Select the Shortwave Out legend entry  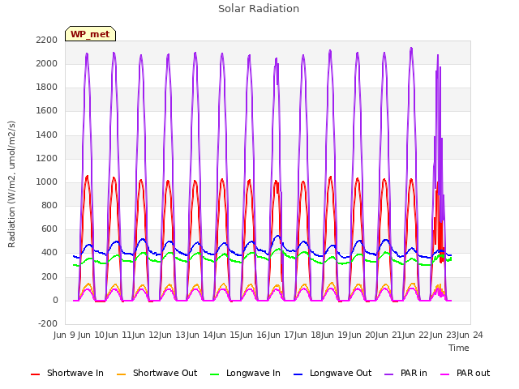(157, 373)
